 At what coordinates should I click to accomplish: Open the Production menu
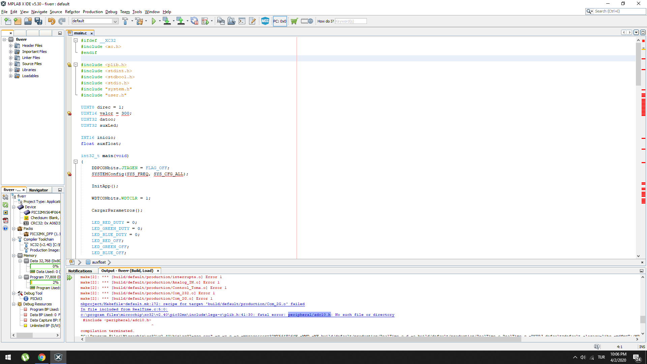(93, 12)
